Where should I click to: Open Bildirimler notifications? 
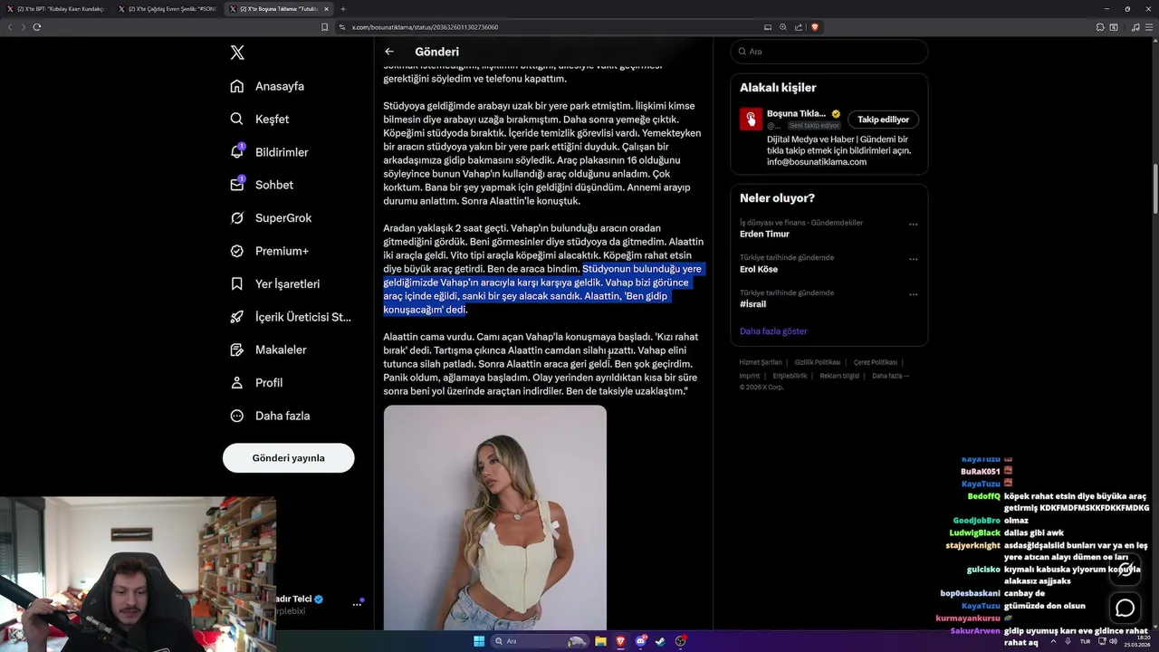(269, 152)
